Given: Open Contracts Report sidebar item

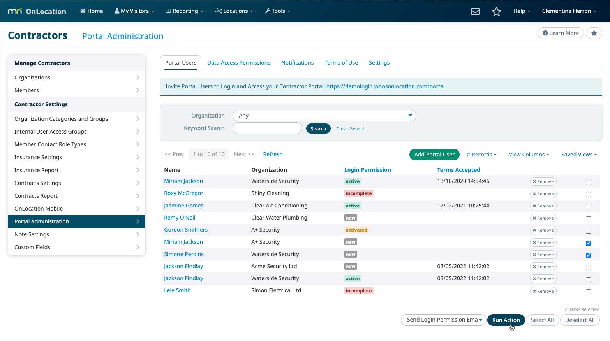Looking at the screenshot, I should click(x=76, y=196).
